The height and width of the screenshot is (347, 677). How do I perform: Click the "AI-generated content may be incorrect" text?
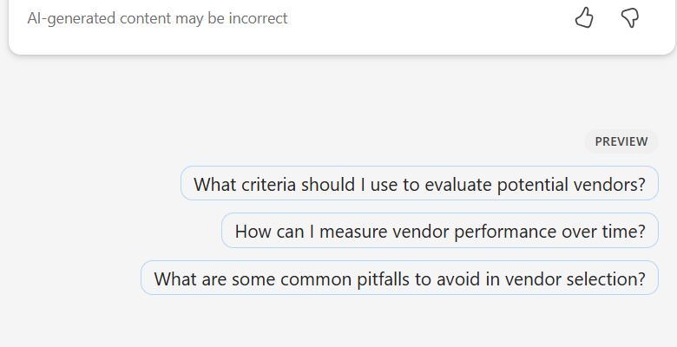click(157, 18)
